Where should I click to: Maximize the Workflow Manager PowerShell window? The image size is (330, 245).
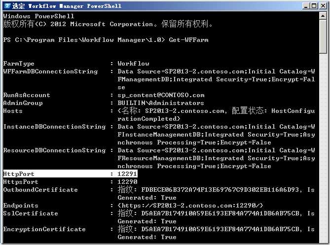point(315,6)
